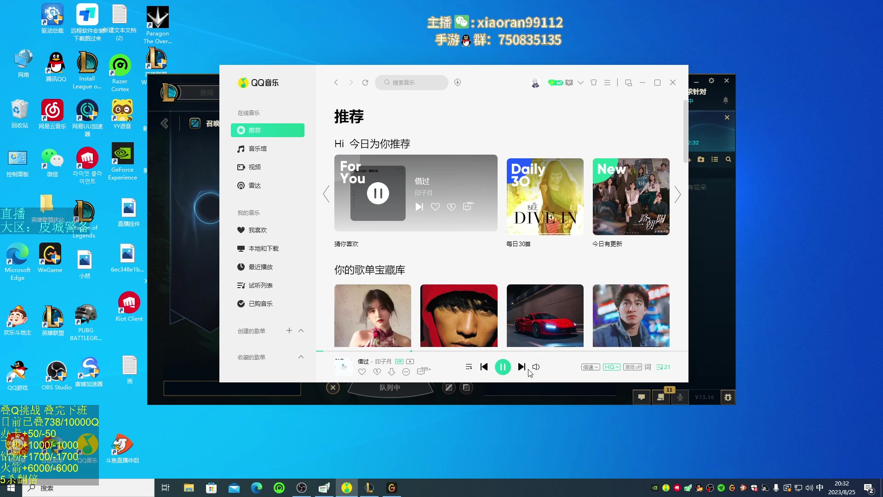883x497 pixels.
Task: Skip to next song in For You card
Action: pos(419,207)
